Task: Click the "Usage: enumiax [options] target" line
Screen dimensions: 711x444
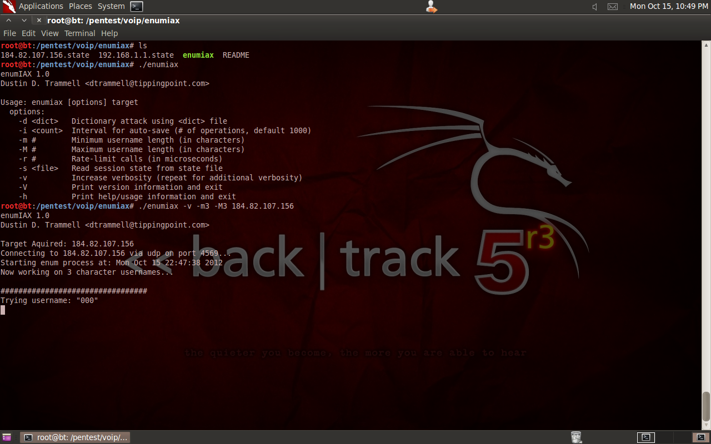Action: click(x=69, y=103)
